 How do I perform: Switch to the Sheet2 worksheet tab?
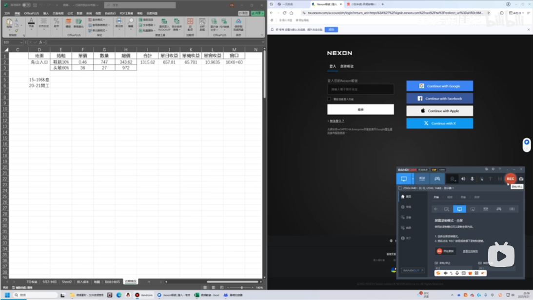point(67,281)
